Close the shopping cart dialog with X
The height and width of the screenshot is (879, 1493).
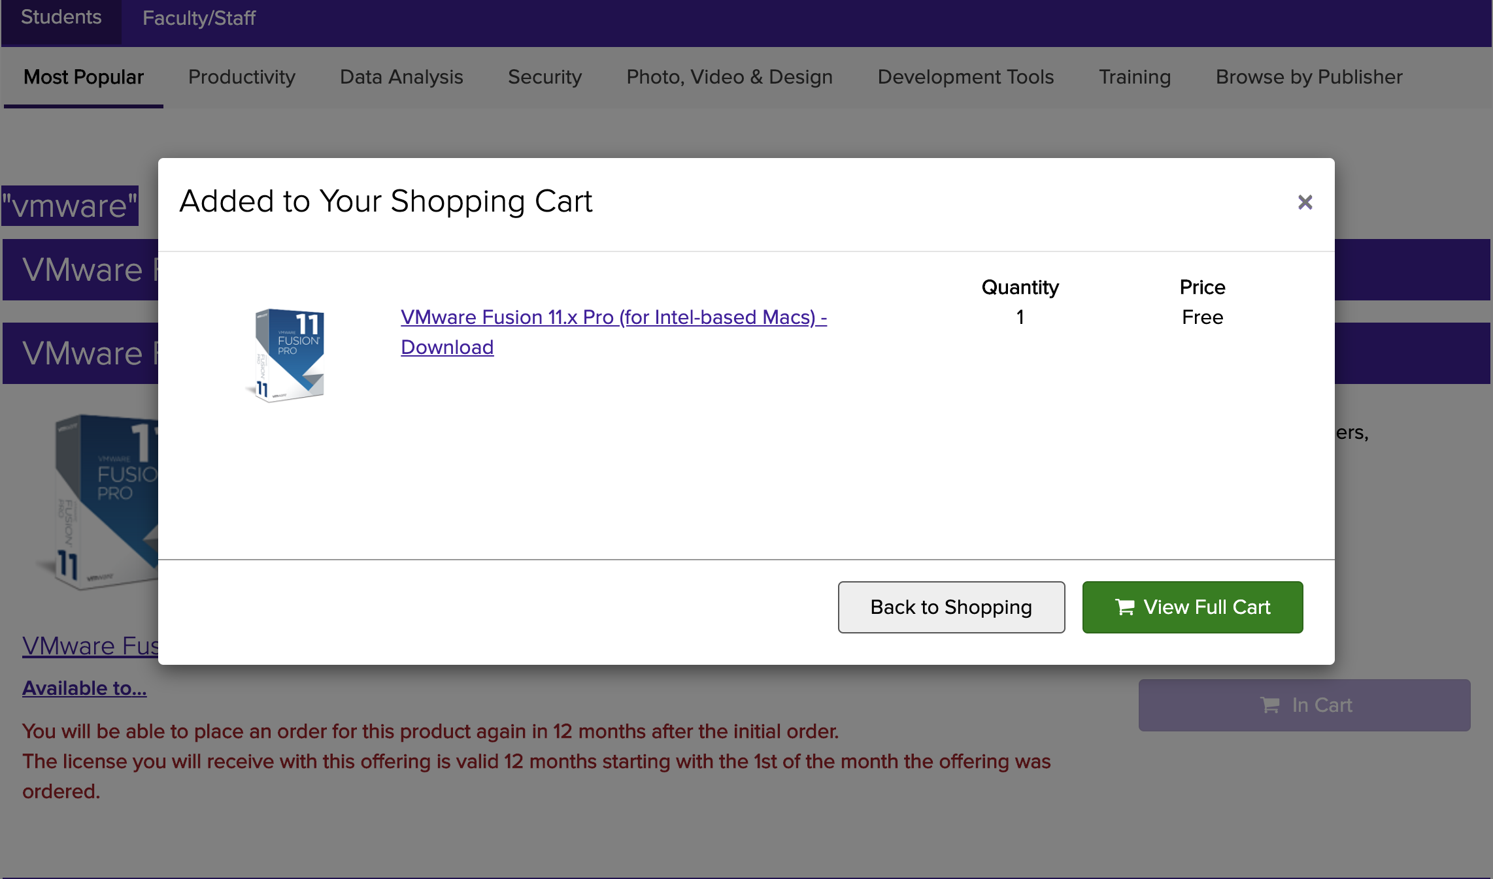1305,202
